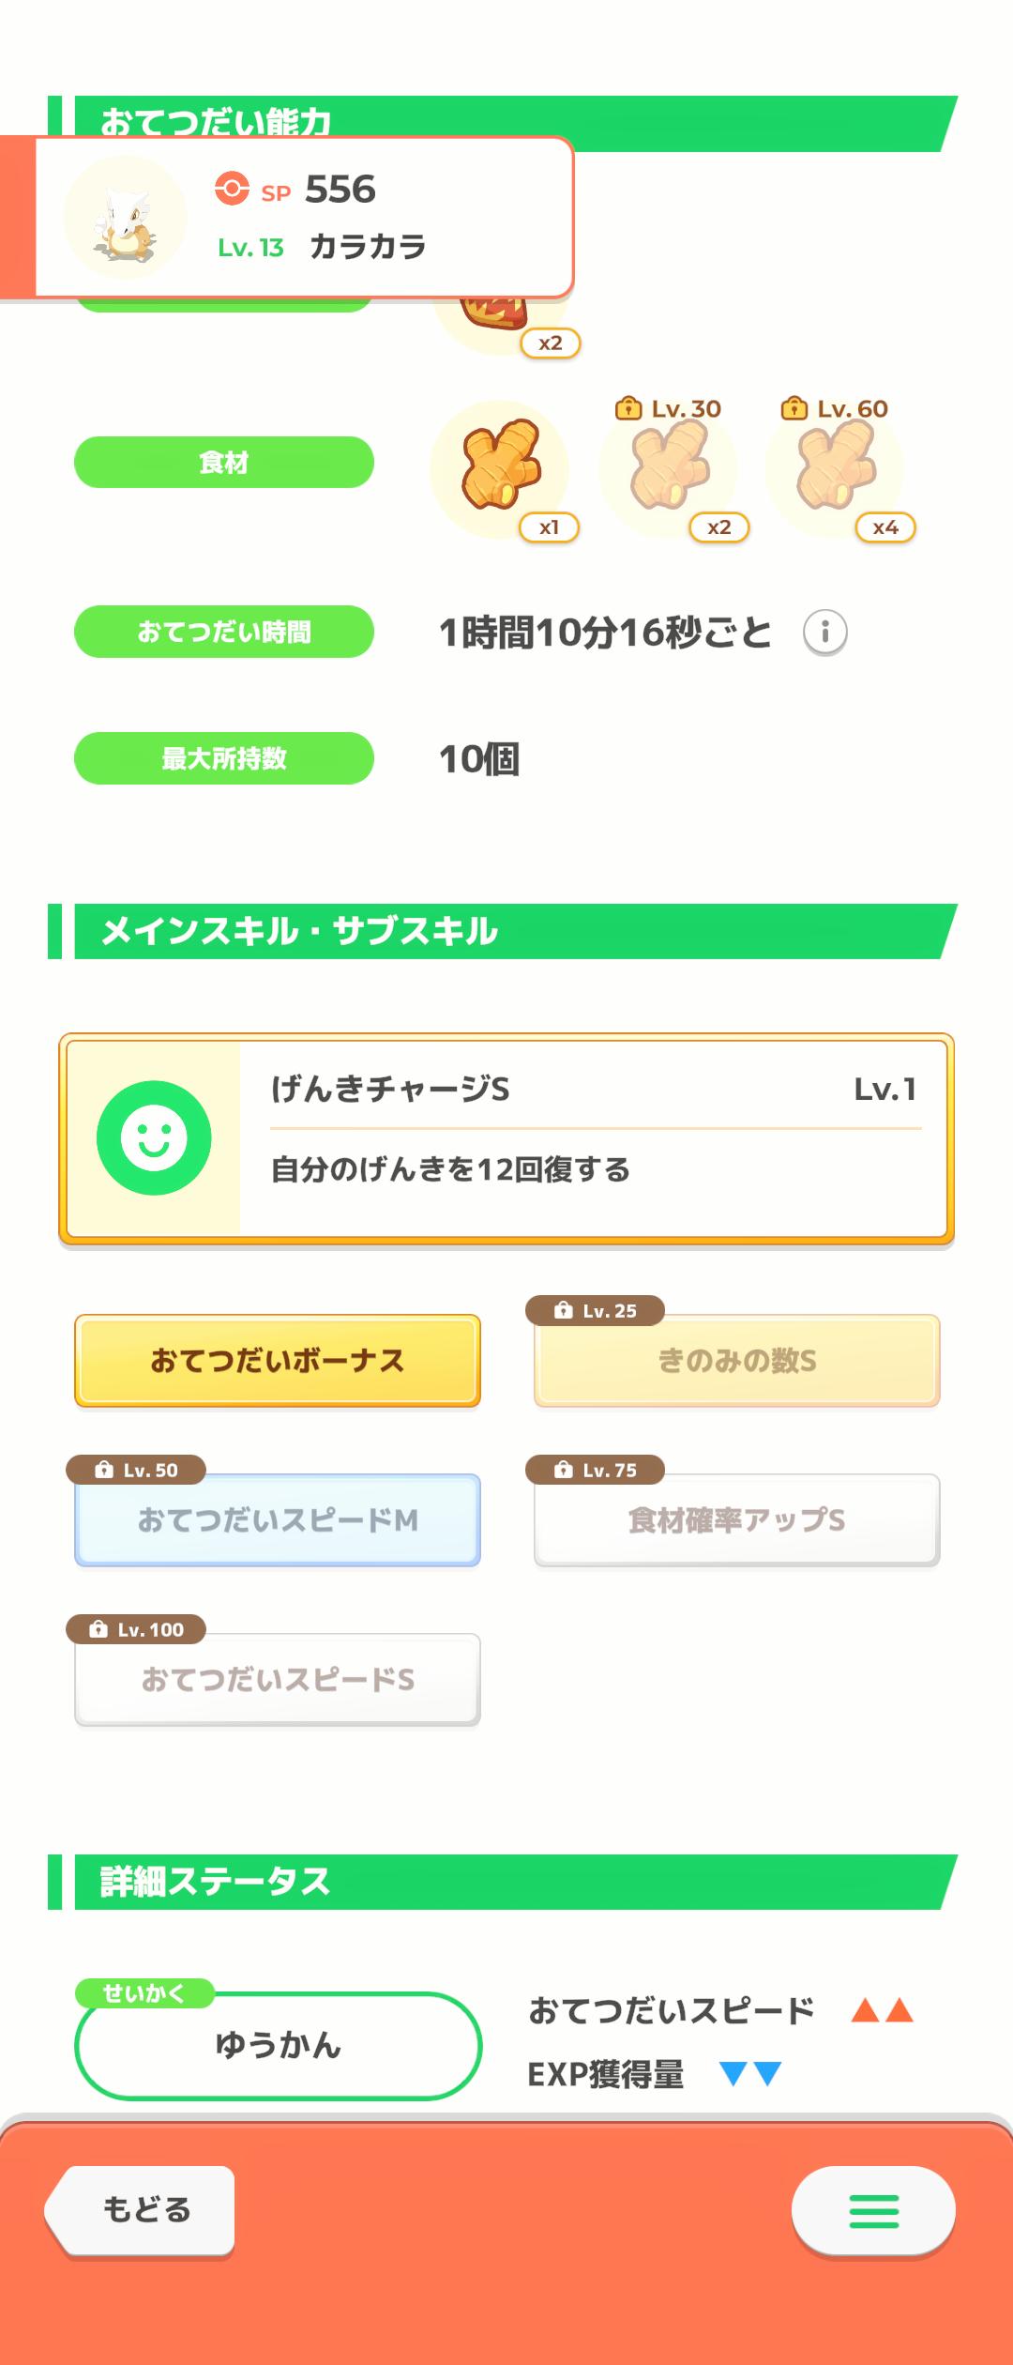Tap the ゆうかん nature box

pyautogui.click(x=278, y=2045)
